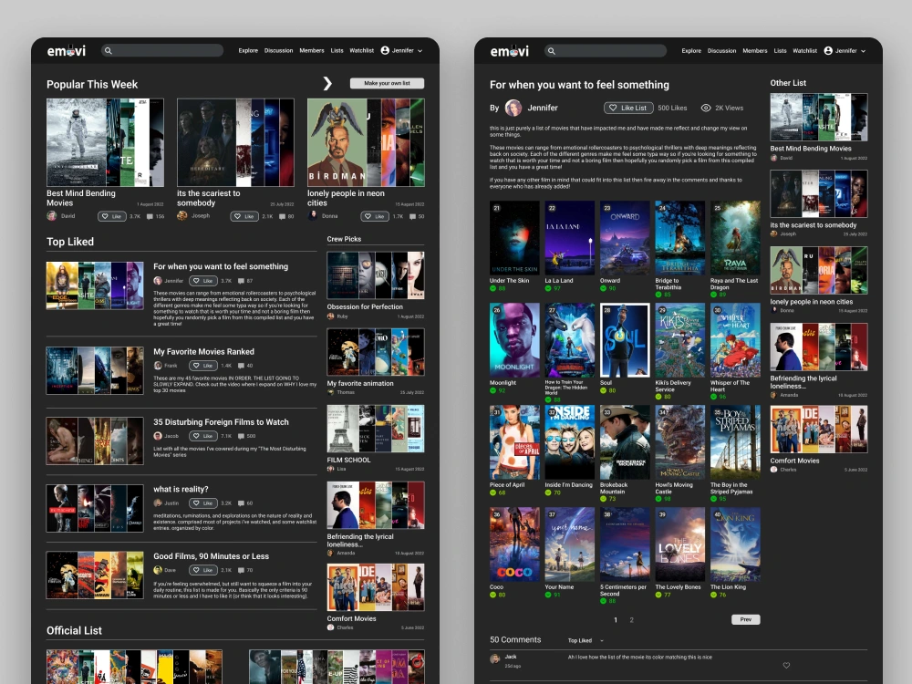This screenshot has width=912, height=684.
Task: Open the 35 Disturbing Foreign Films to Watch title
Action: pyautogui.click(x=221, y=422)
